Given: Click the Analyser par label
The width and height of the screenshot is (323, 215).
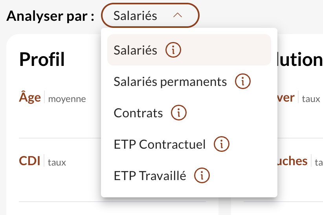Looking at the screenshot, I should pyautogui.click(x=50, y=16).
